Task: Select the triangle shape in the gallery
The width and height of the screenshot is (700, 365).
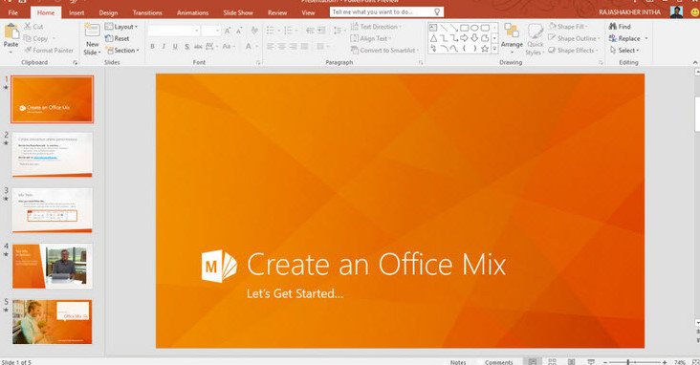Action: click(x=433, y=38)
